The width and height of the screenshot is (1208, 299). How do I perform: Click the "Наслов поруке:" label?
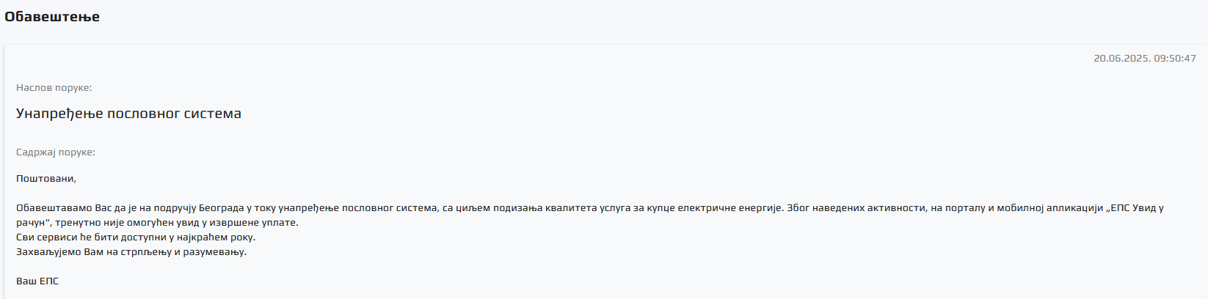(54, 88)
